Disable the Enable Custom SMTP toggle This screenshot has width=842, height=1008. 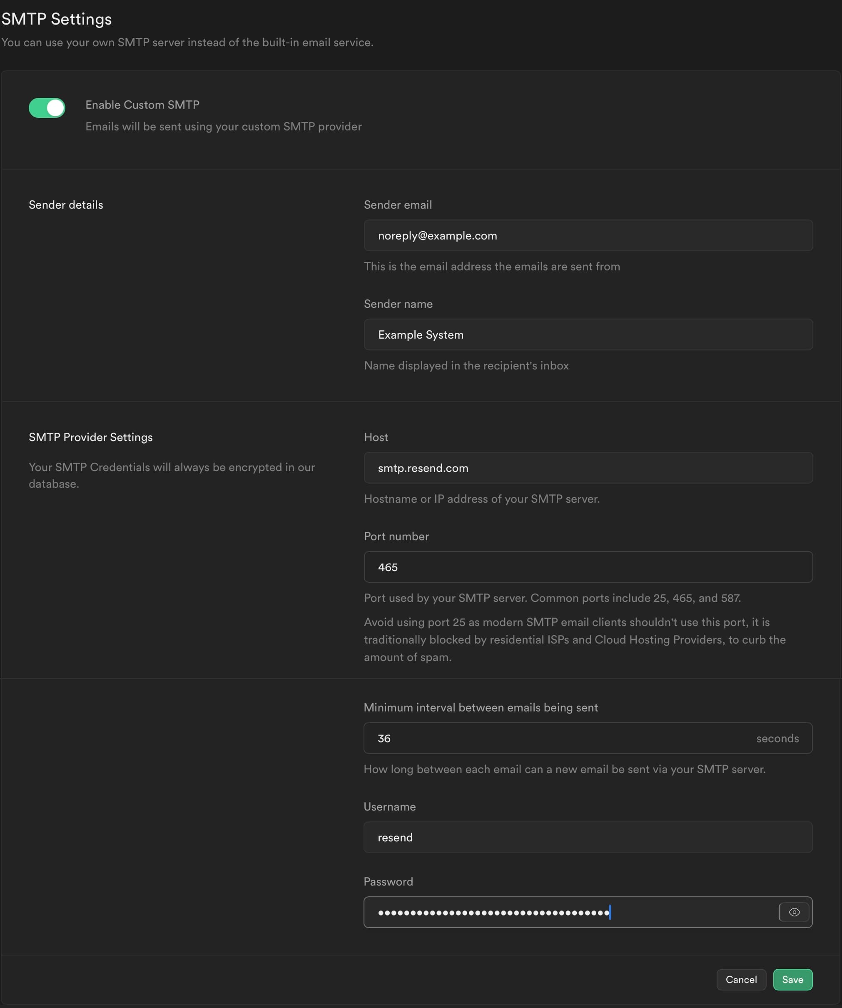click(47, 108)
